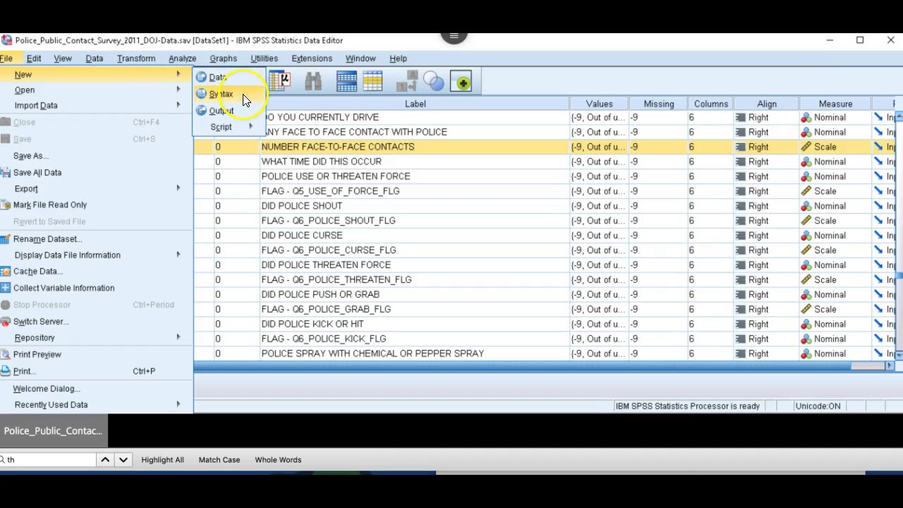The image size is (903, 508).
Task: Go to next find match with down arrow
Action: point(123,460)
